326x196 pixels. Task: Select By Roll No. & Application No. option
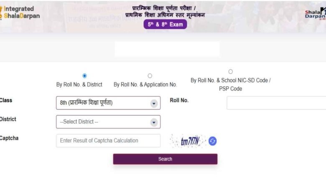[x=150, y=76]
